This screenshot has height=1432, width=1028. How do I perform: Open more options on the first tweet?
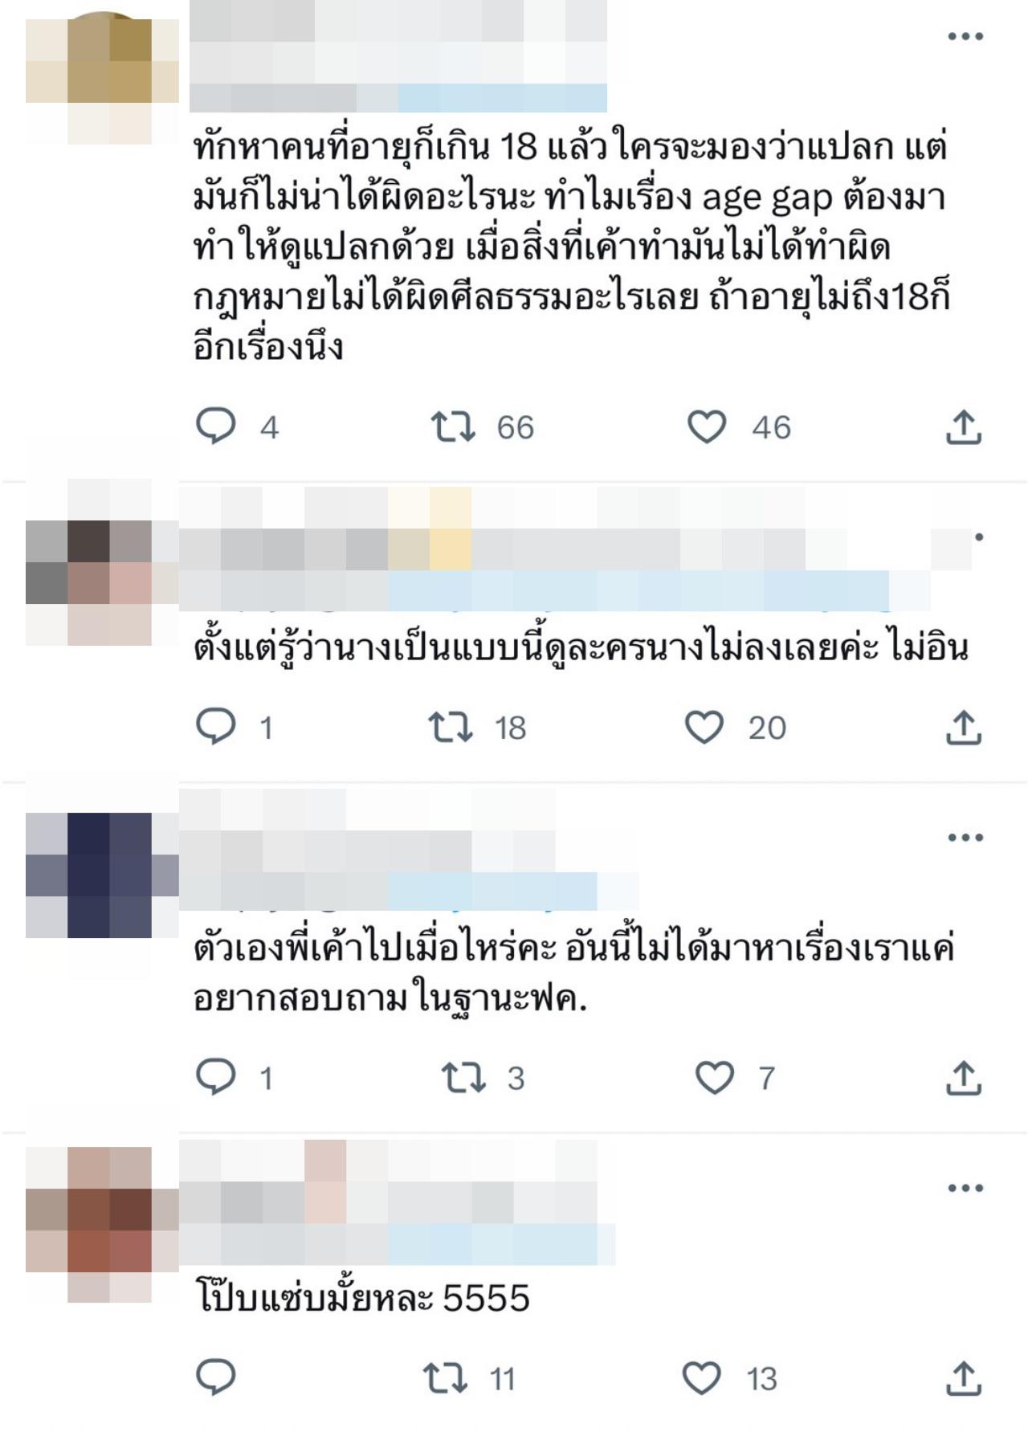965,36
